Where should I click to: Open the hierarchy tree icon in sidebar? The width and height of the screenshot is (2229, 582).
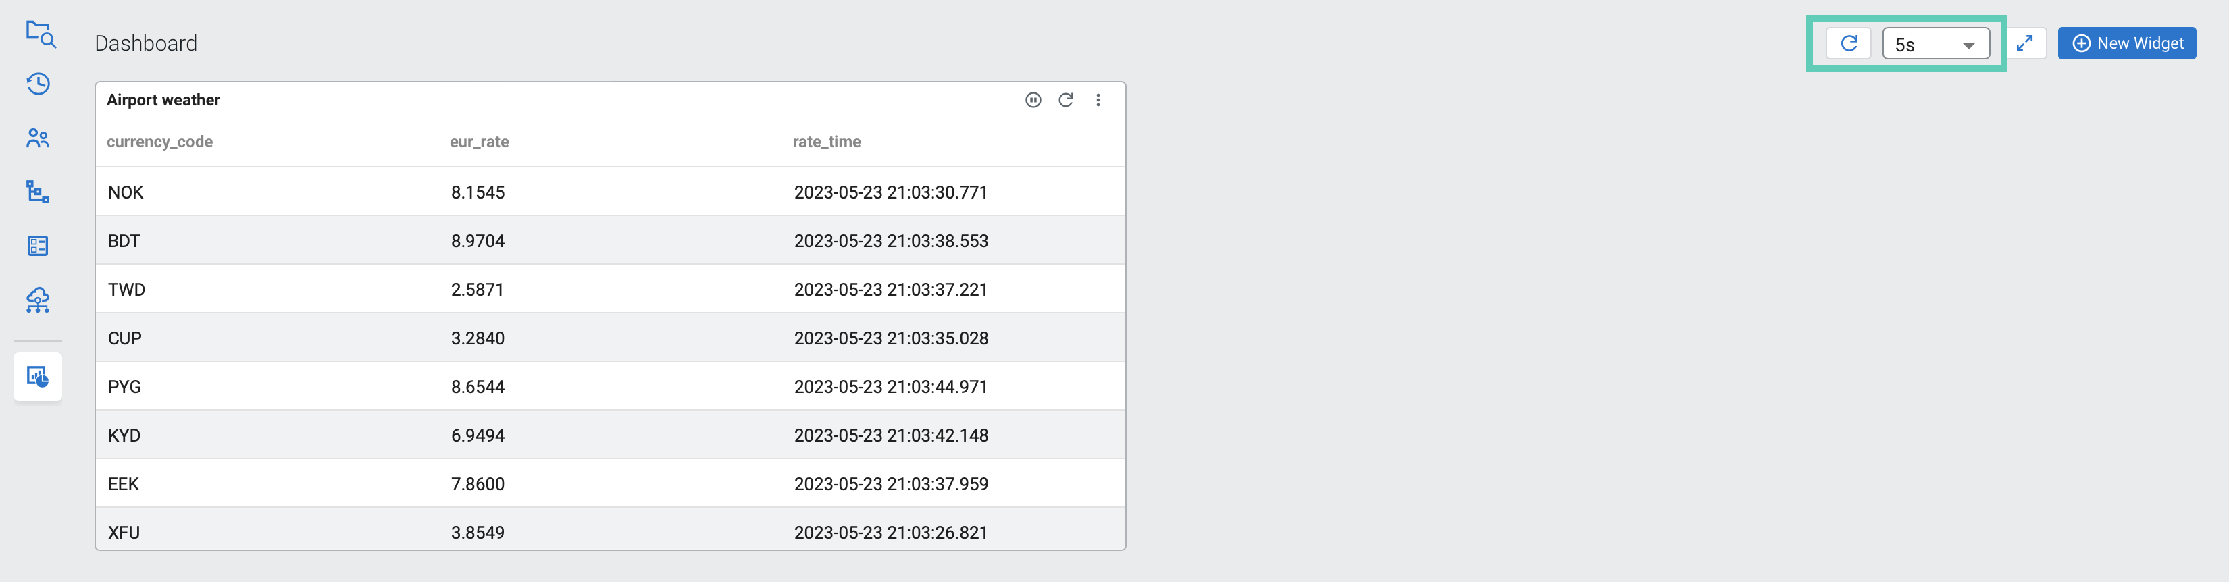[x=38, y=192]
